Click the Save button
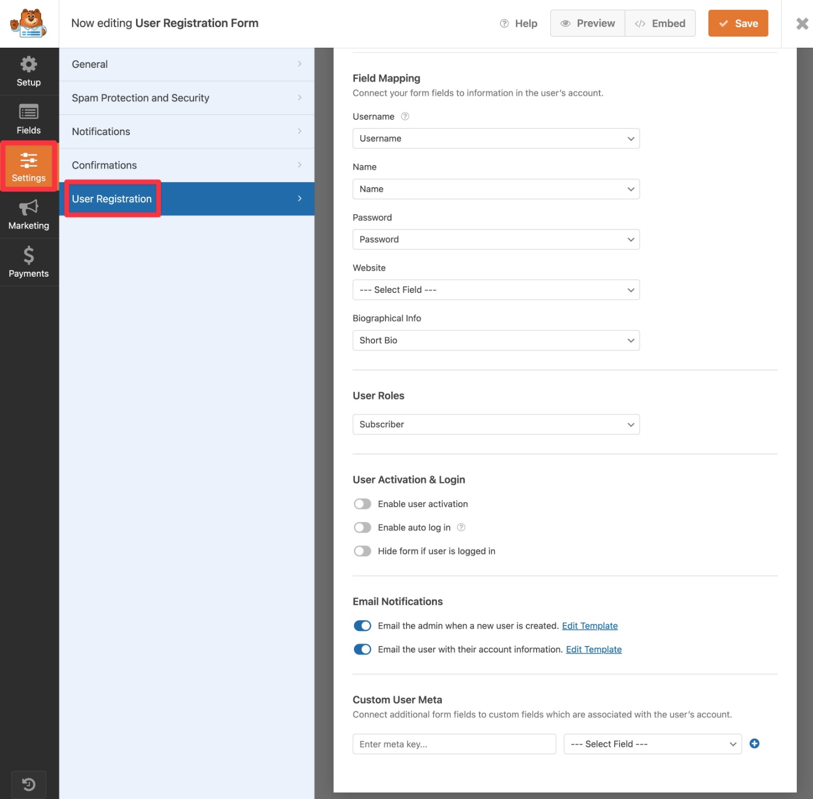This screenshot has height=799, width=813. coord(738,23)
